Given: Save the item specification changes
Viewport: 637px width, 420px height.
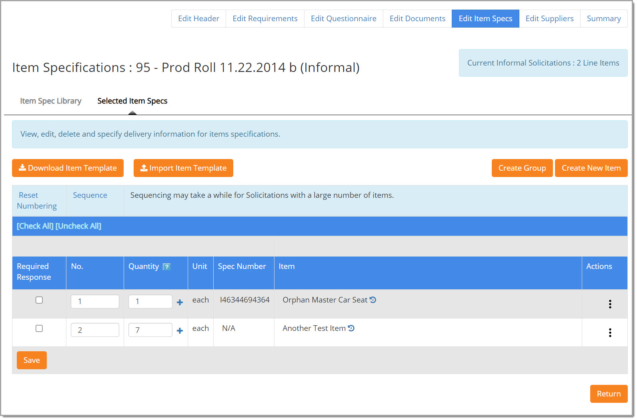Looking at the screenshot, I should coord(32,360).
